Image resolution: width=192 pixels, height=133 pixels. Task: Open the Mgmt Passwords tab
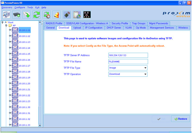pos(159,23)
